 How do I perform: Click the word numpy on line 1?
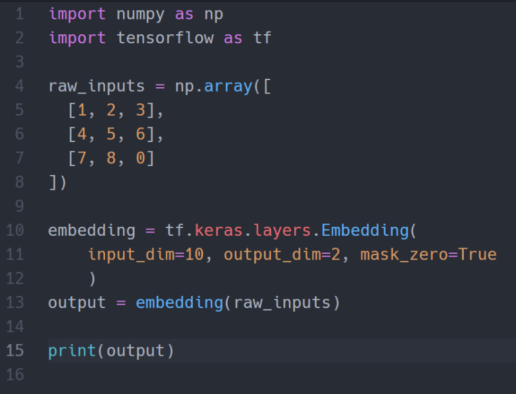(x=141, y=14)
